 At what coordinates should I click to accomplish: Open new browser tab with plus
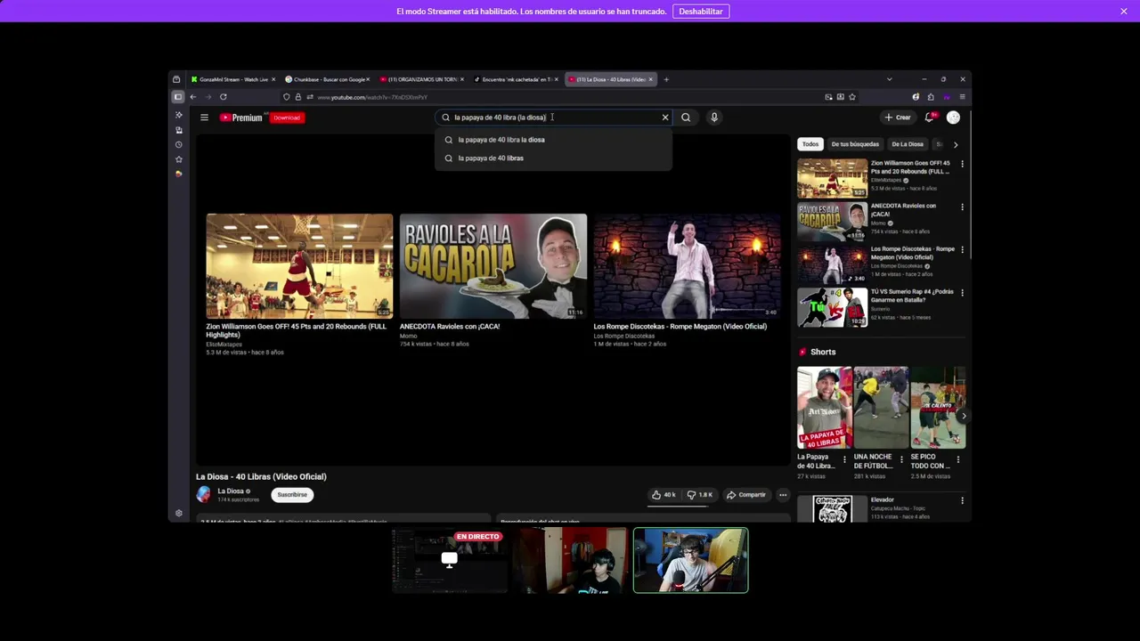click(x=666, y=79)
